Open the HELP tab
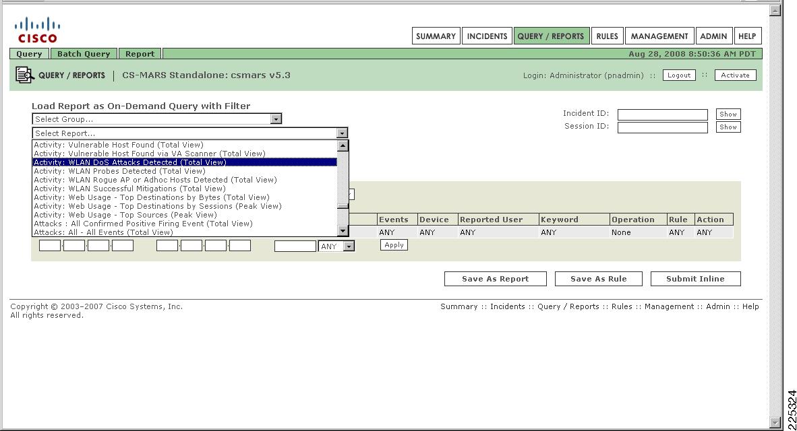The image size is (797, 431). (747, 36)
